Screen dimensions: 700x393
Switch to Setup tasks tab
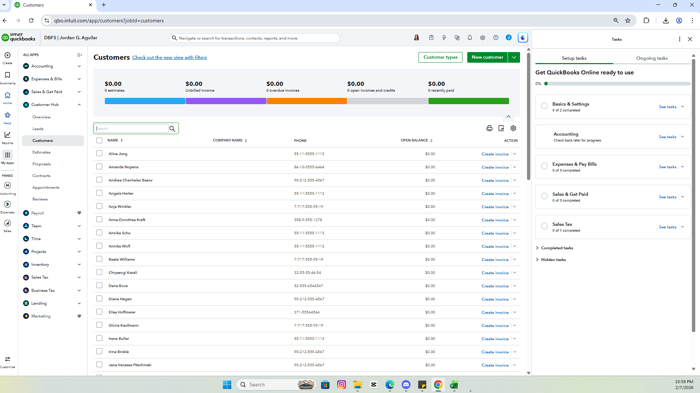click(574, 58)
